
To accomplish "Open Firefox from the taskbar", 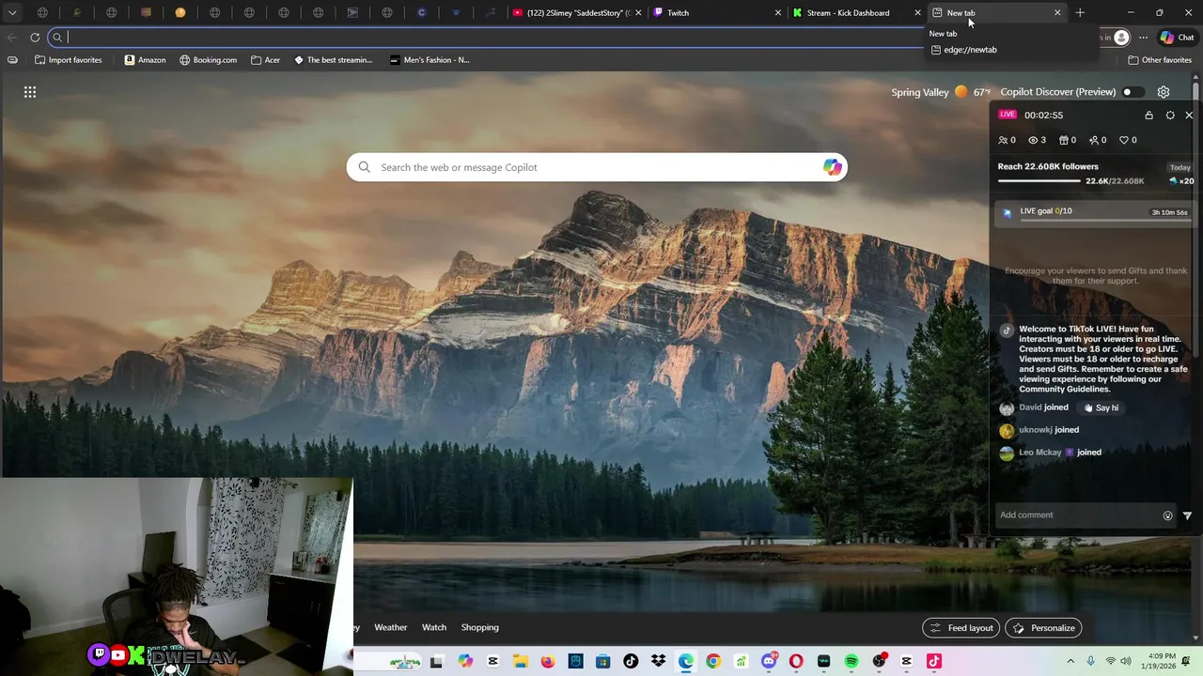I will 548,661.
